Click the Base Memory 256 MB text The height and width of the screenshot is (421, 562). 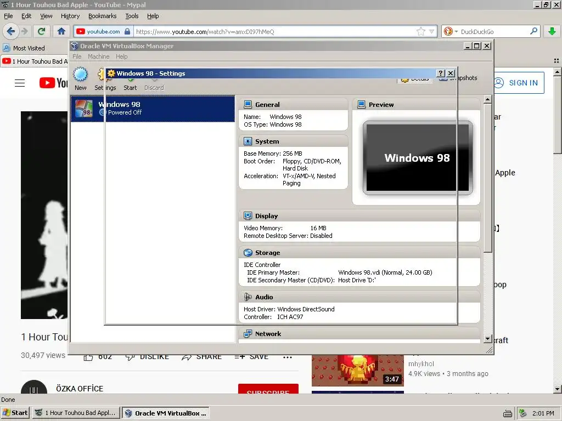click(x=273, y=153)
